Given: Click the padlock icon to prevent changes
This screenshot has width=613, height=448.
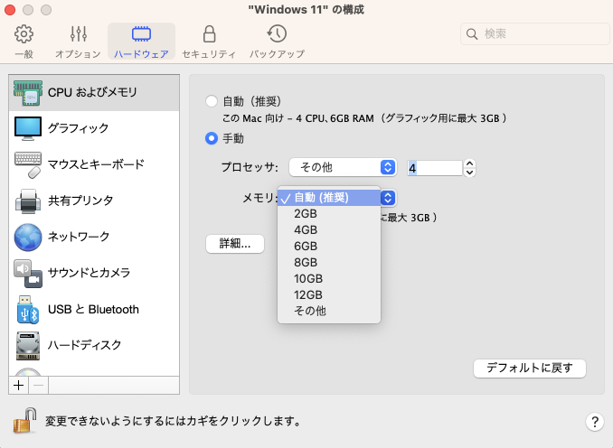Looking at the screenshot, I should click(24, 420).
